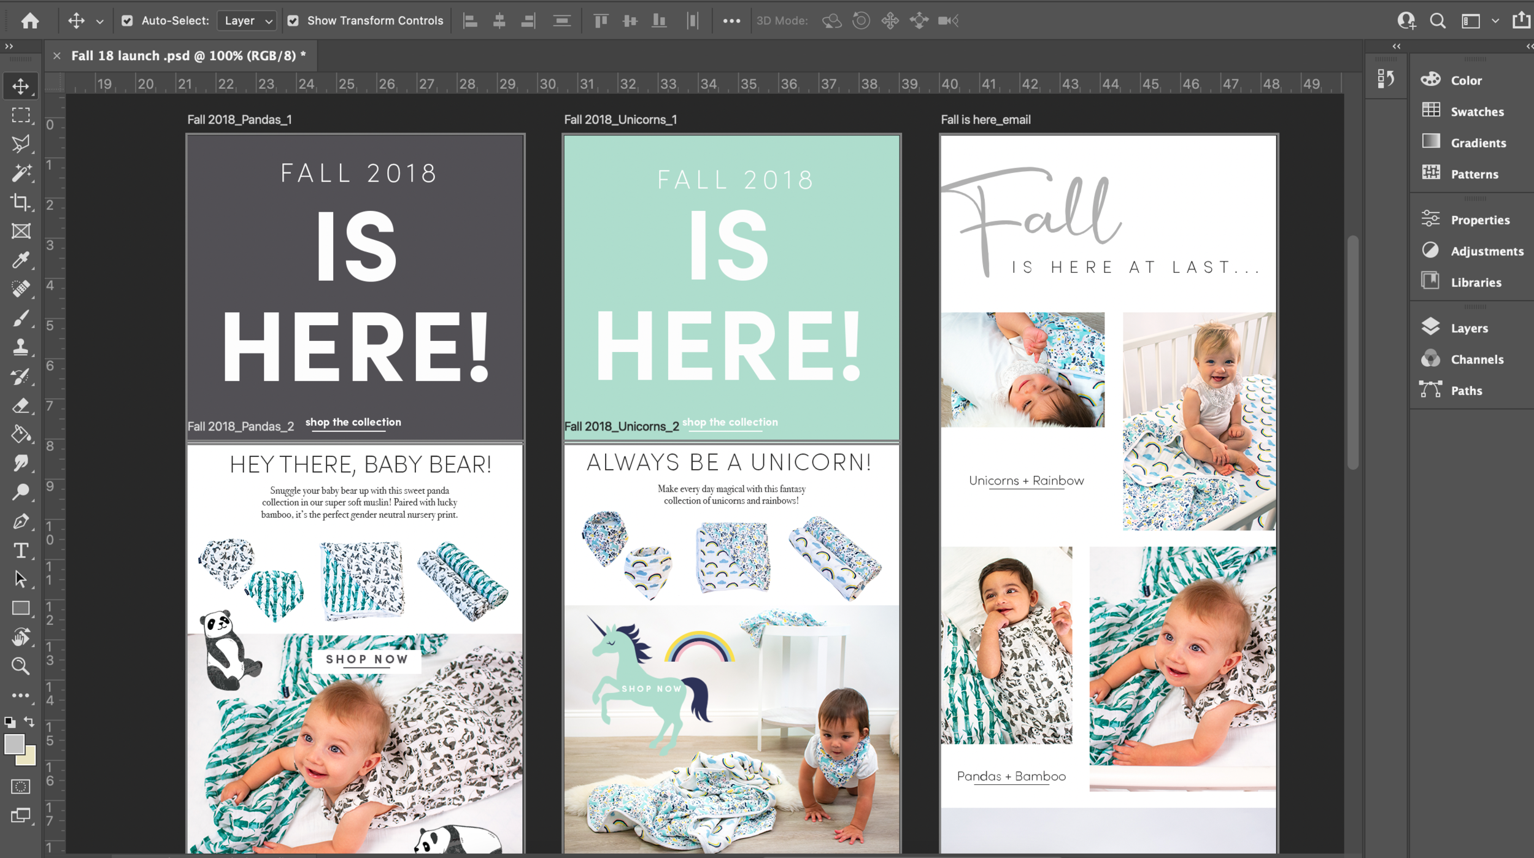Select the Magic Wand tool

point(20,174)
